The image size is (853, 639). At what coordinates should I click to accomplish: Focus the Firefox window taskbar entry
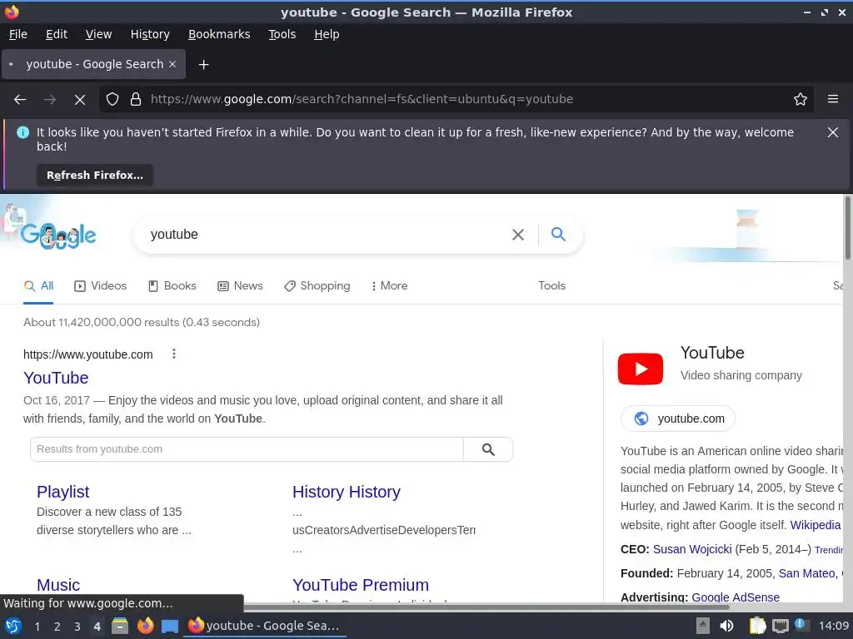click(266, 626)
